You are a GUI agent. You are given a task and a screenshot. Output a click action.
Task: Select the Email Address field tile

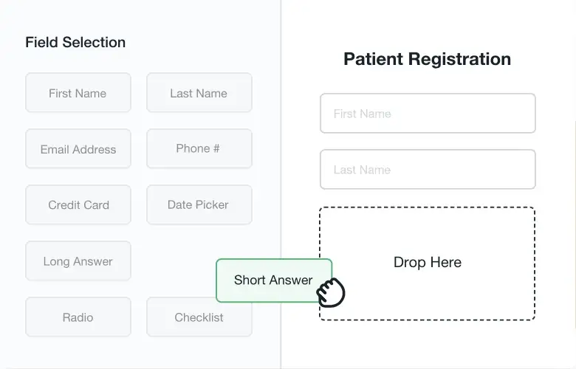[x=78, y=148]
